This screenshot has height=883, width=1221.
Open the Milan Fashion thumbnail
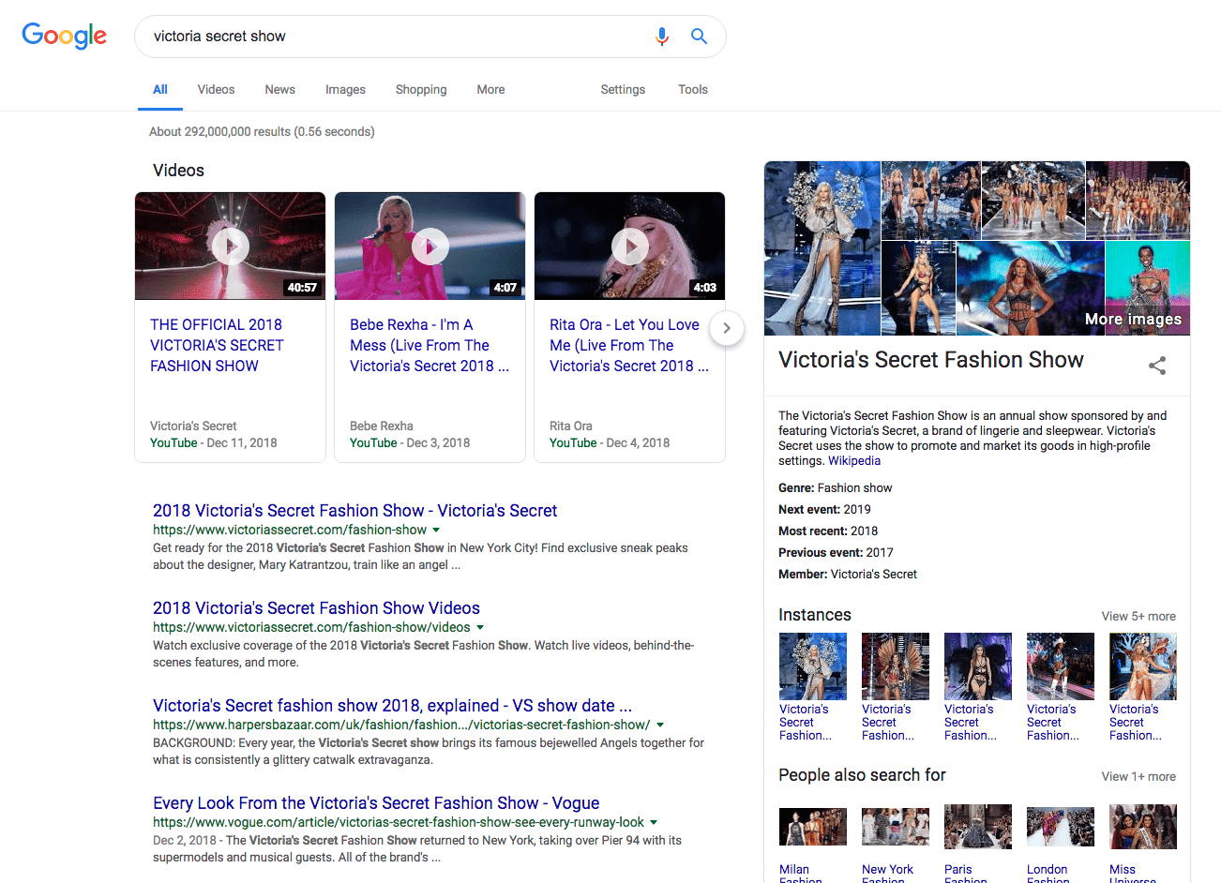(x=813, y=827)
